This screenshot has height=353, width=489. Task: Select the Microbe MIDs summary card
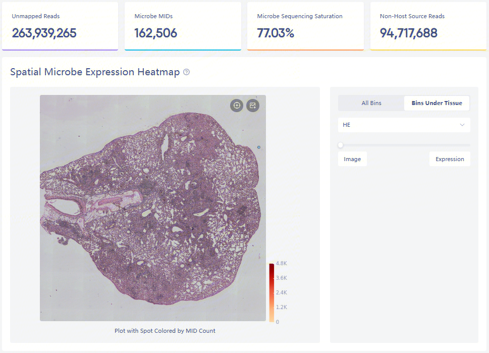coord(183,26)
